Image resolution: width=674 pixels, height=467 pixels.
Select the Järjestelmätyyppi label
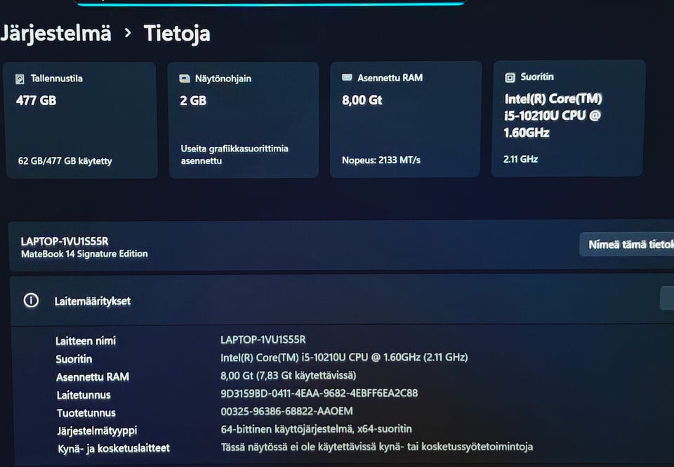[x=97, y=431]
